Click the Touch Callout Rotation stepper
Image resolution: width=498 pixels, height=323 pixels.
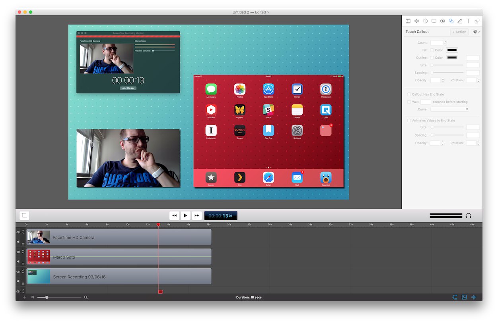click(478, 80)
